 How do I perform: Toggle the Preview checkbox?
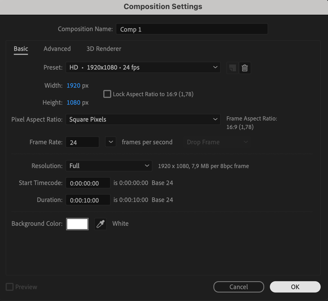tap(10, 287)
